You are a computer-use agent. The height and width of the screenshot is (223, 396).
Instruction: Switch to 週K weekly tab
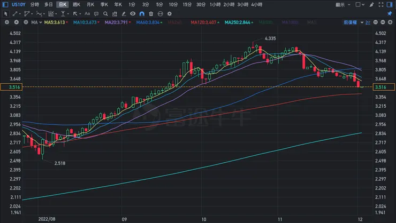(x=77, y=4)
